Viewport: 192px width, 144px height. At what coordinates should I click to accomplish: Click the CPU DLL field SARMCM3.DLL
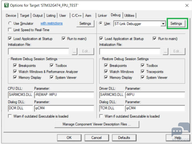pos(21,95)
